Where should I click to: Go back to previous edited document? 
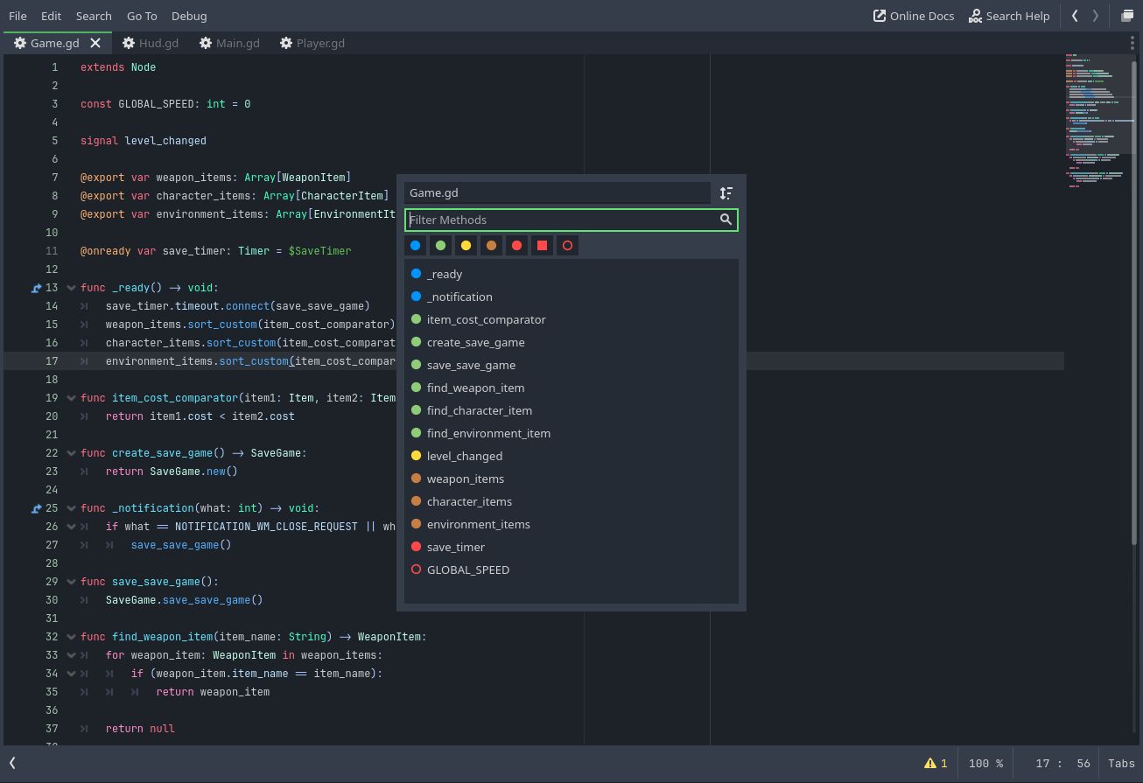pos(1075,16)
